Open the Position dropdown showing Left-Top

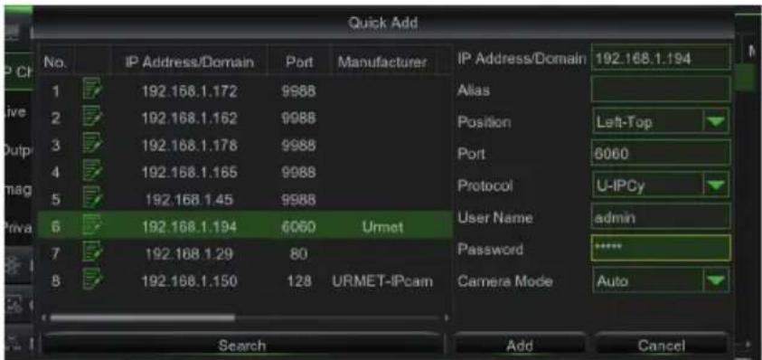point(661,122)
